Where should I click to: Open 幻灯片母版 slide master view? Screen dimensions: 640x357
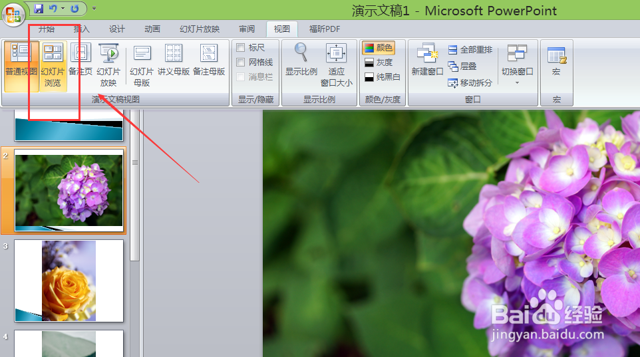pyautogui.click(x=142, y=65)
